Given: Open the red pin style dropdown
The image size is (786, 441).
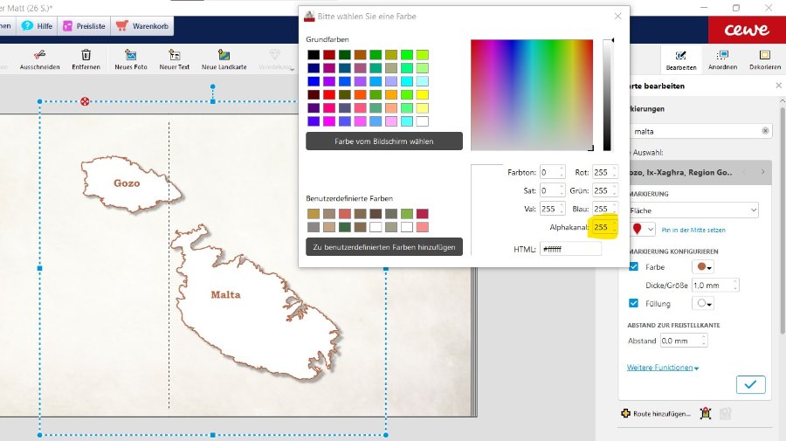Looking at the screenshot, I should 643,229.
